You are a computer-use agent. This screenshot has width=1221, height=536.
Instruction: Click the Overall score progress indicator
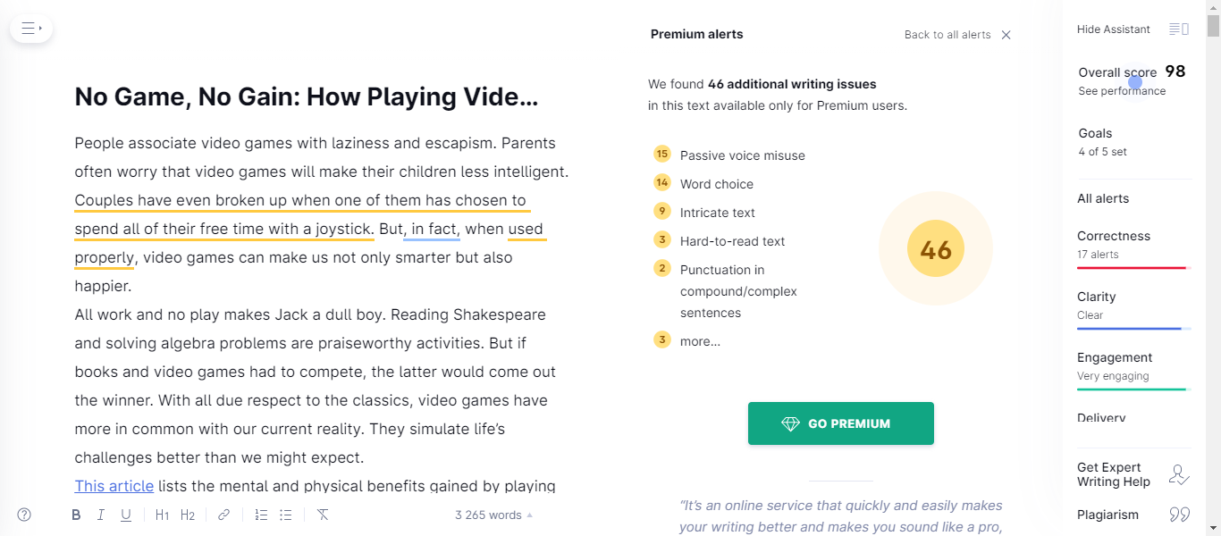pos(1133,81)
